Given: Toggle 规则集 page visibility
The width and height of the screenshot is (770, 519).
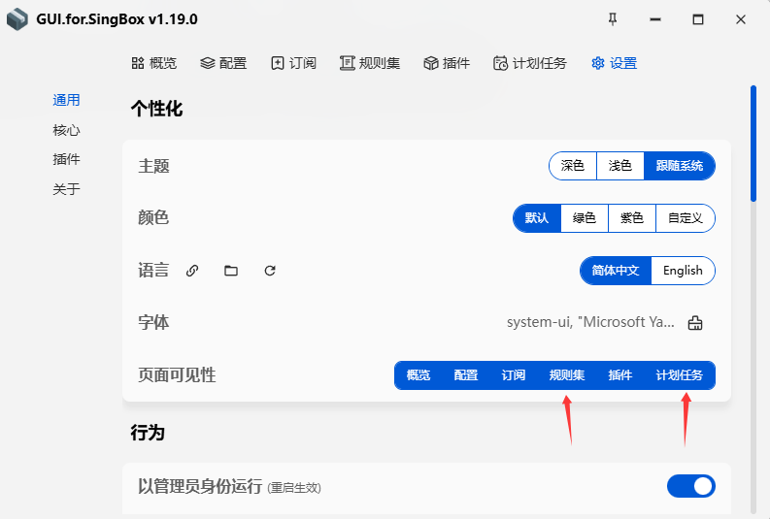Looking at the screenshot, I should 567,375.
